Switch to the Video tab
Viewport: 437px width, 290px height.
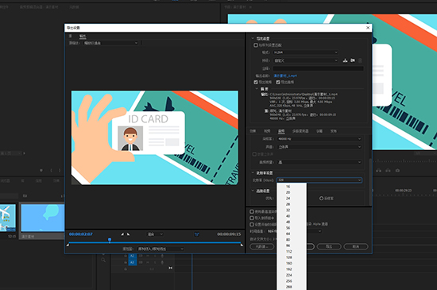pos(267,131)
